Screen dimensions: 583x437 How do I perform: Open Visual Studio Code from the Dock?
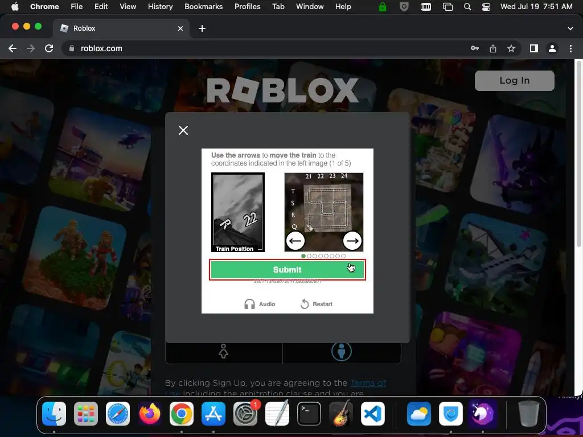pos(373,414)
